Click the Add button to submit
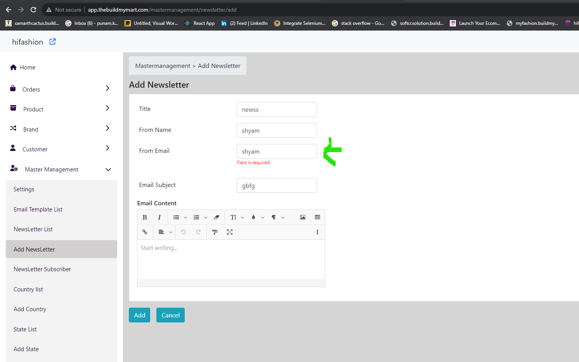579x362 pixels. tap(139, 315)
